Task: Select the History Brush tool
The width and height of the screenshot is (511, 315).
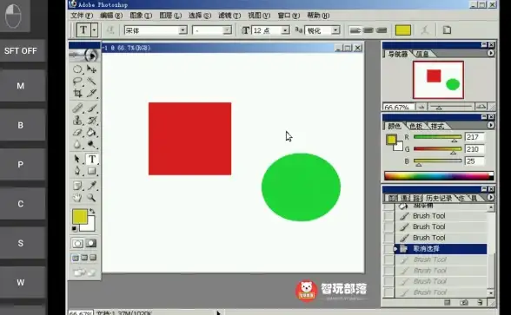Action: [91, 120]
